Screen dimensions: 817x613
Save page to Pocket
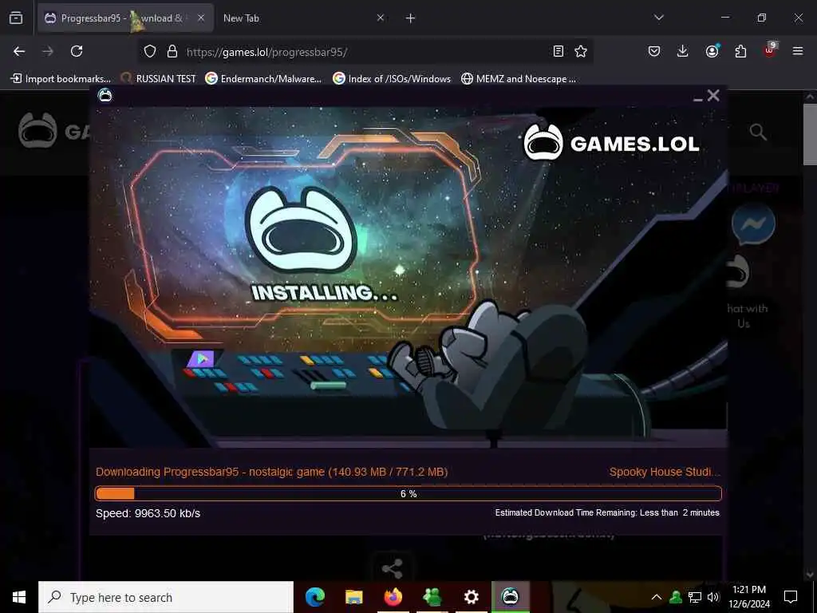point(654,51)
